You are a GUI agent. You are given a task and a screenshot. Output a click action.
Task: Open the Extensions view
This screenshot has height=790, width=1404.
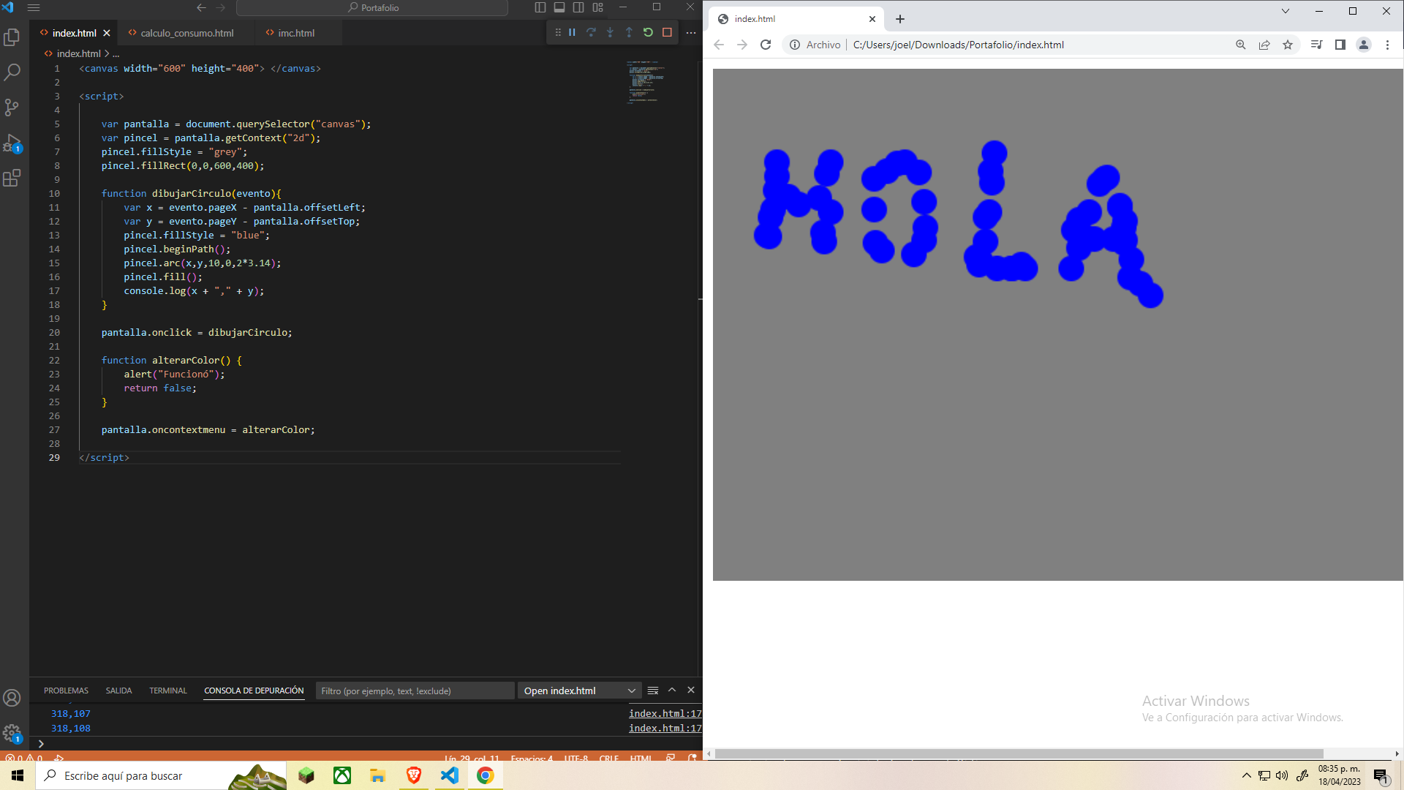click(12, 178)
